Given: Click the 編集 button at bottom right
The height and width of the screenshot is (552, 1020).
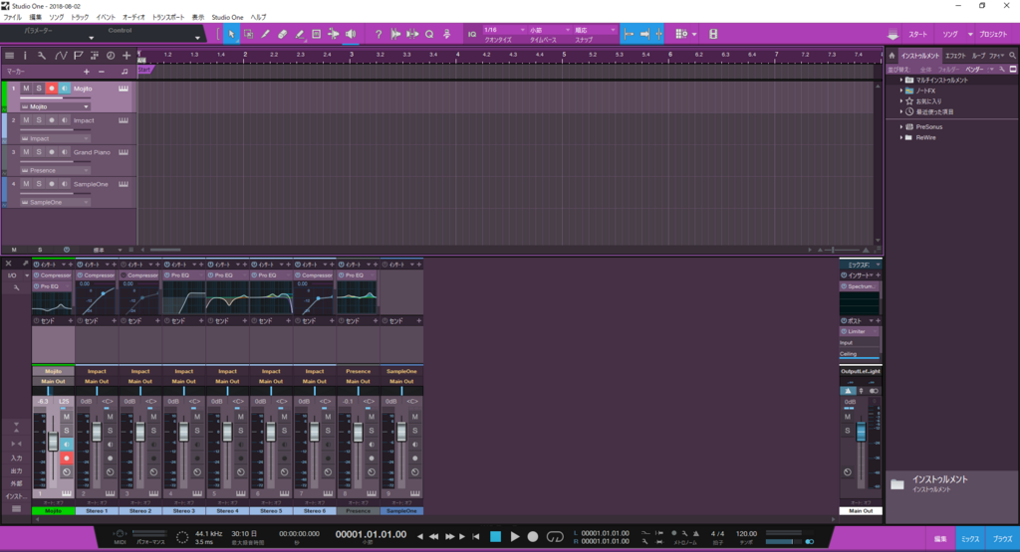Looking at the screenshot, I should [x=940, y=539].
